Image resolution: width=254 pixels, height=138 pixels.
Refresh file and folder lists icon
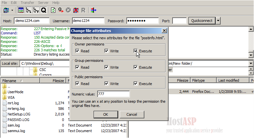point(53,10)
